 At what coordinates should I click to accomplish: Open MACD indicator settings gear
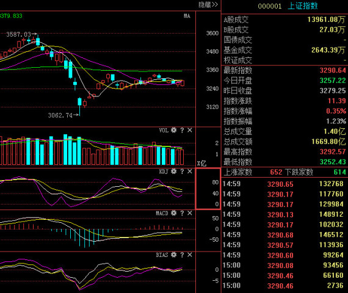click(x=174, y=213)
